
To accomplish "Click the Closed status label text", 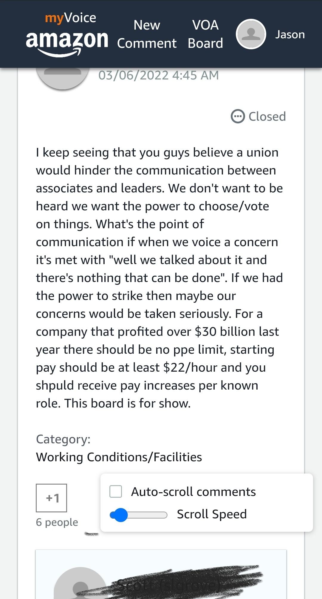I will [267, 116].
